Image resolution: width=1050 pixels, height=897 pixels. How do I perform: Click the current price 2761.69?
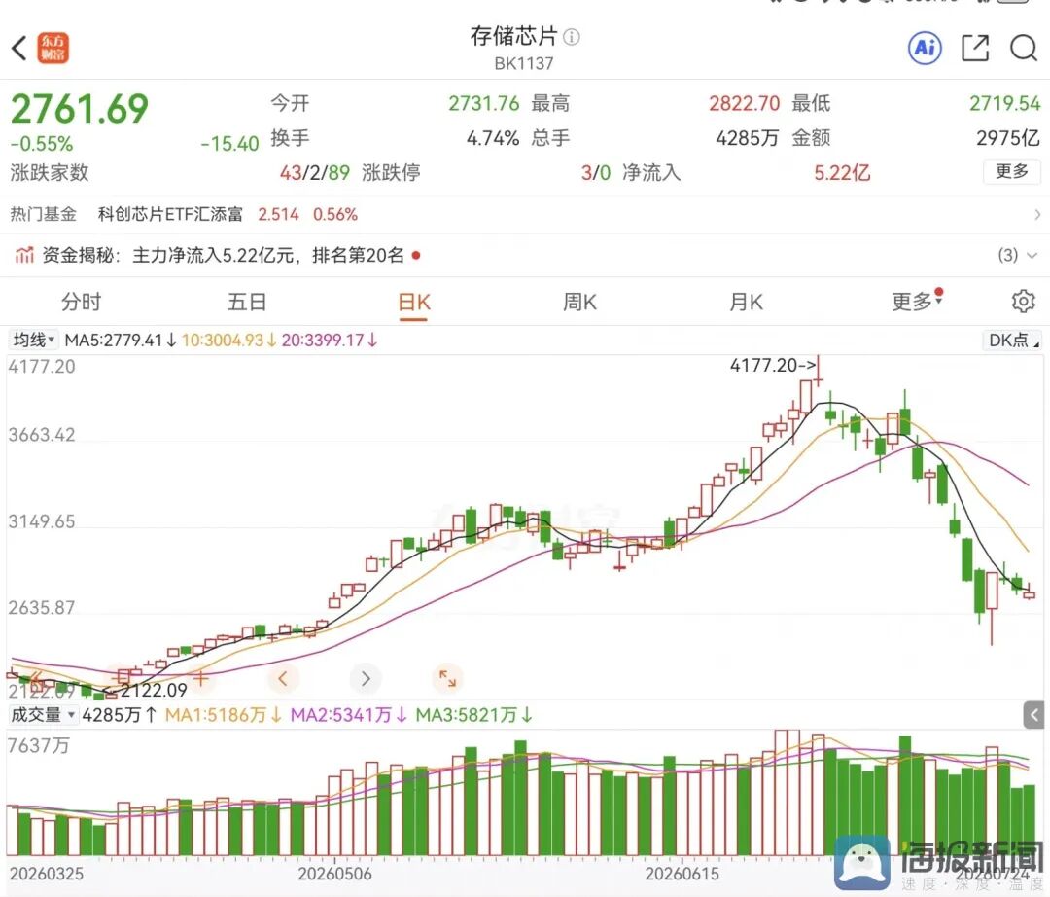click(79, 109)
